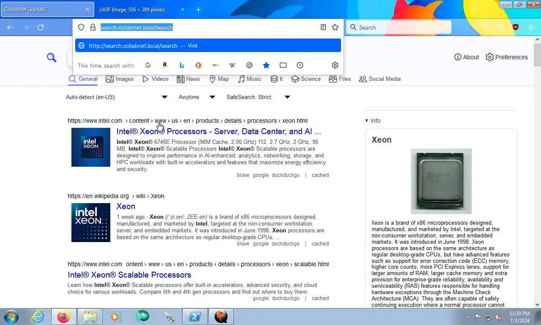Search open tabs via the tabs icon

point(283,65)
